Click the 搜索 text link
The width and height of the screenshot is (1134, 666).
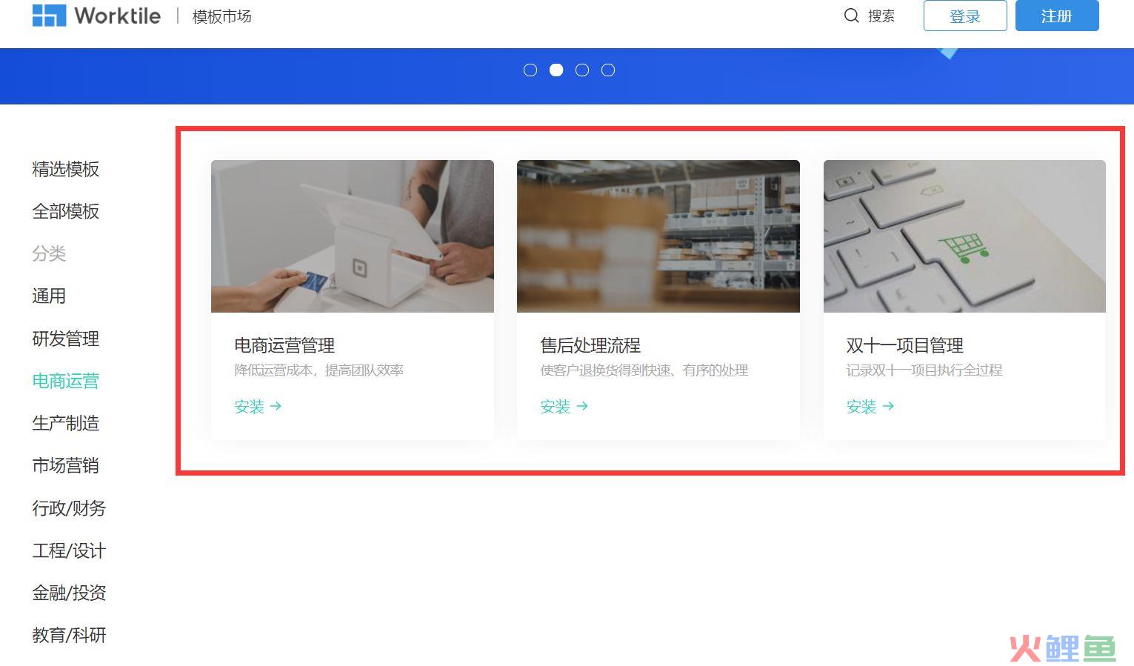click(x=881, y=16)
